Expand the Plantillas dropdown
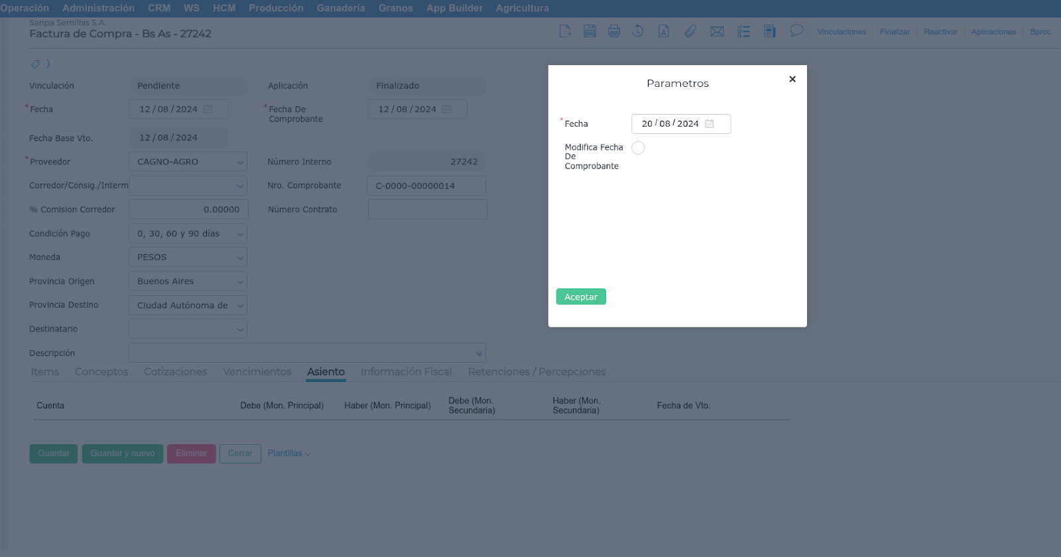 pyautogui.click(x=289, y=454)
